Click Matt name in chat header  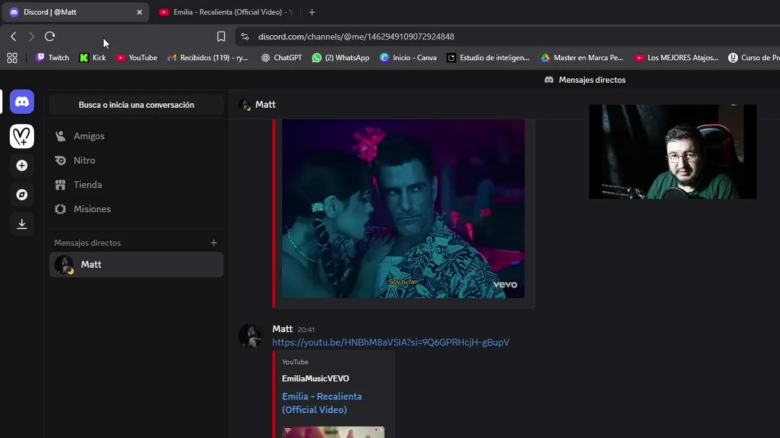click(265, 105)
